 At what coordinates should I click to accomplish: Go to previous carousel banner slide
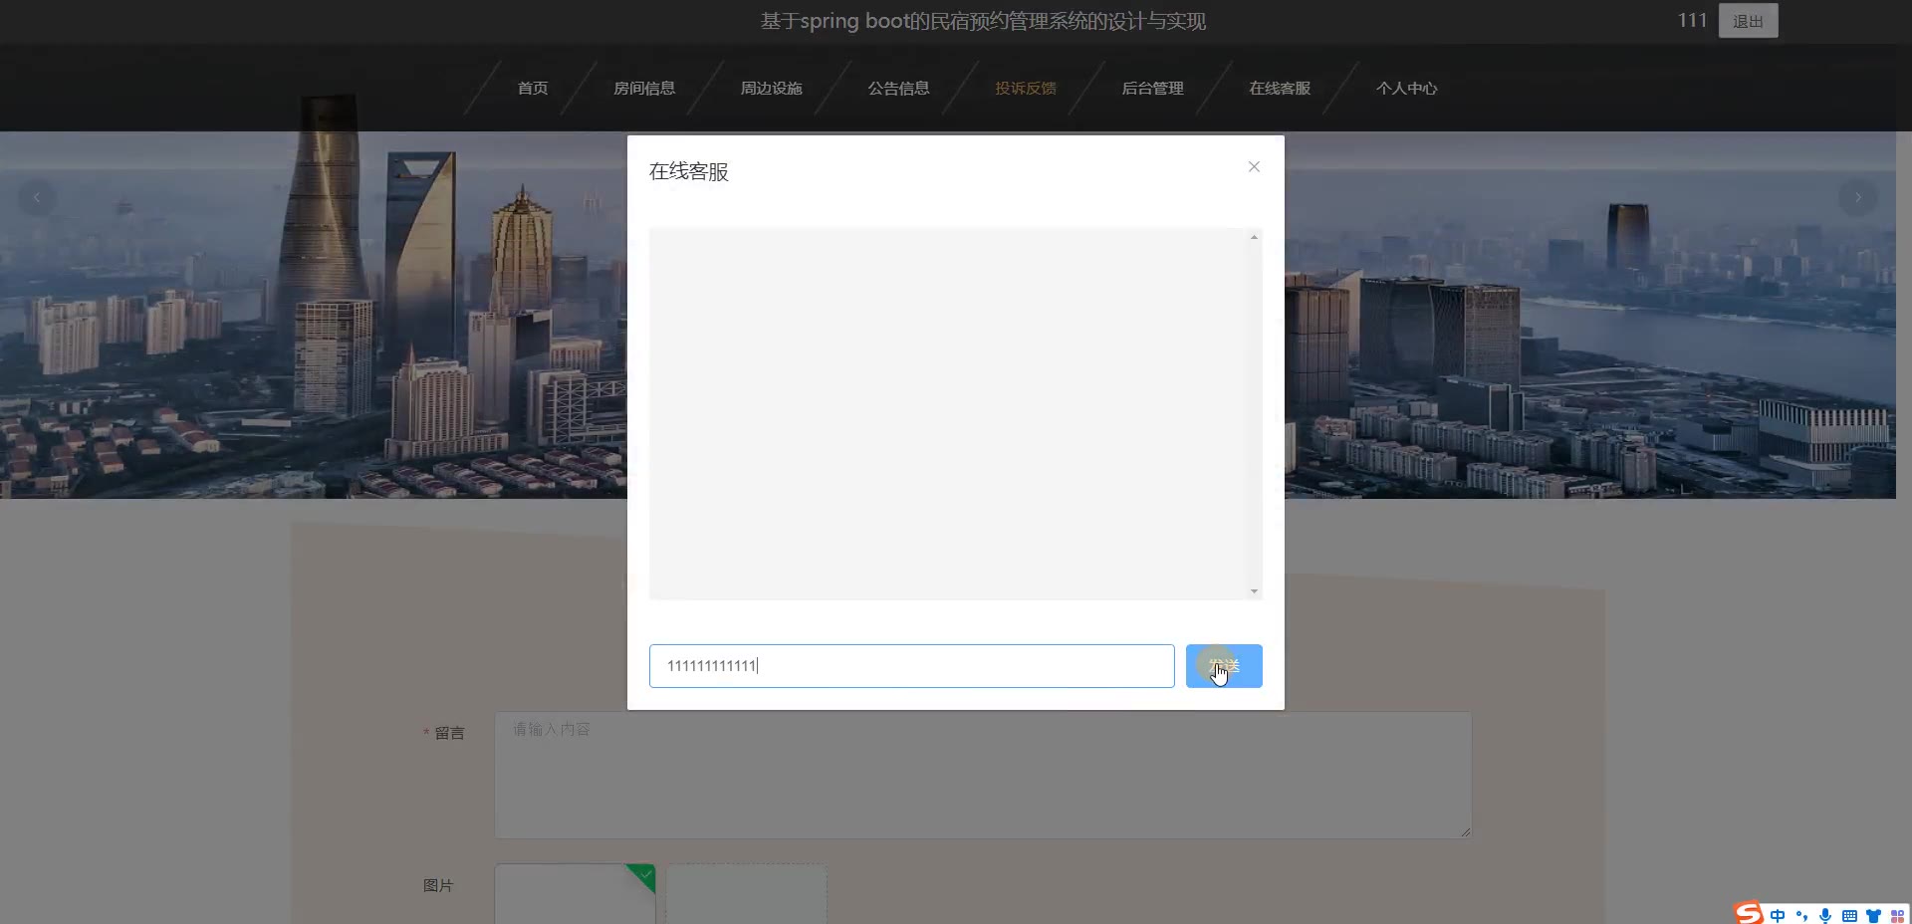tap(37, 197)
